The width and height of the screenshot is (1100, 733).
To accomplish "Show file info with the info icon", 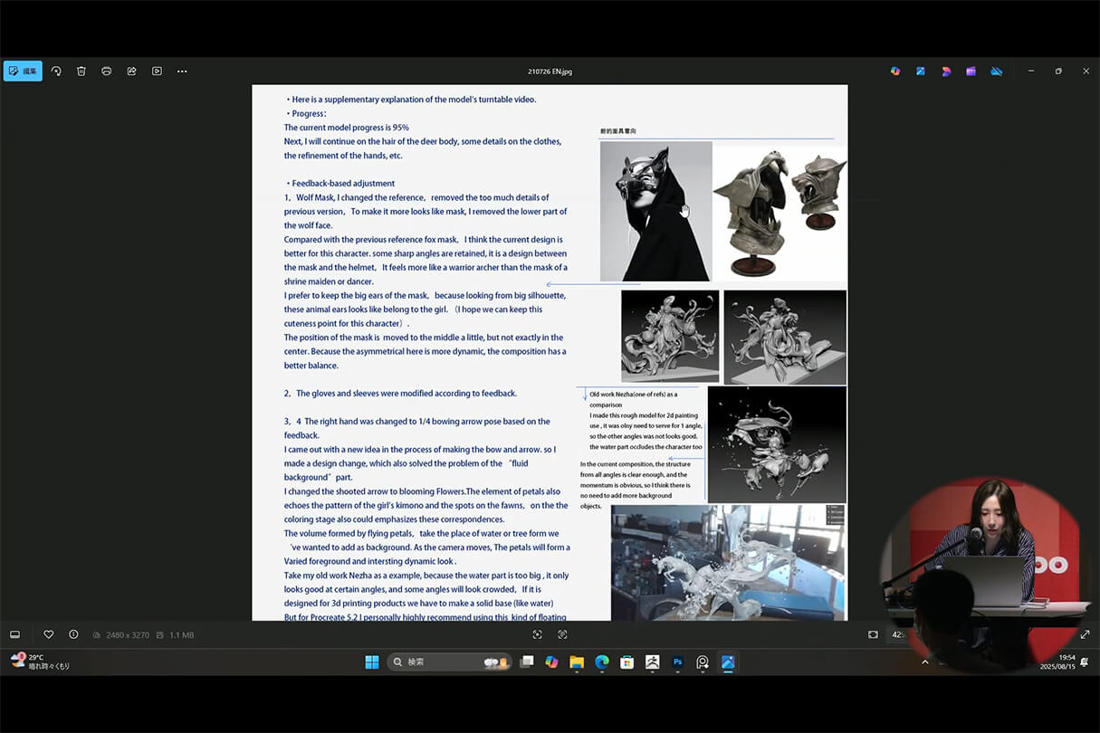I will (73, 634).
